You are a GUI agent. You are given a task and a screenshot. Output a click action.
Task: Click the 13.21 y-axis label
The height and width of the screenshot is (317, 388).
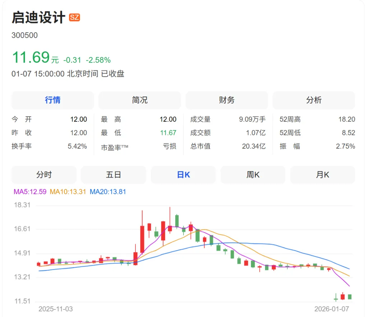click(22, 277)
